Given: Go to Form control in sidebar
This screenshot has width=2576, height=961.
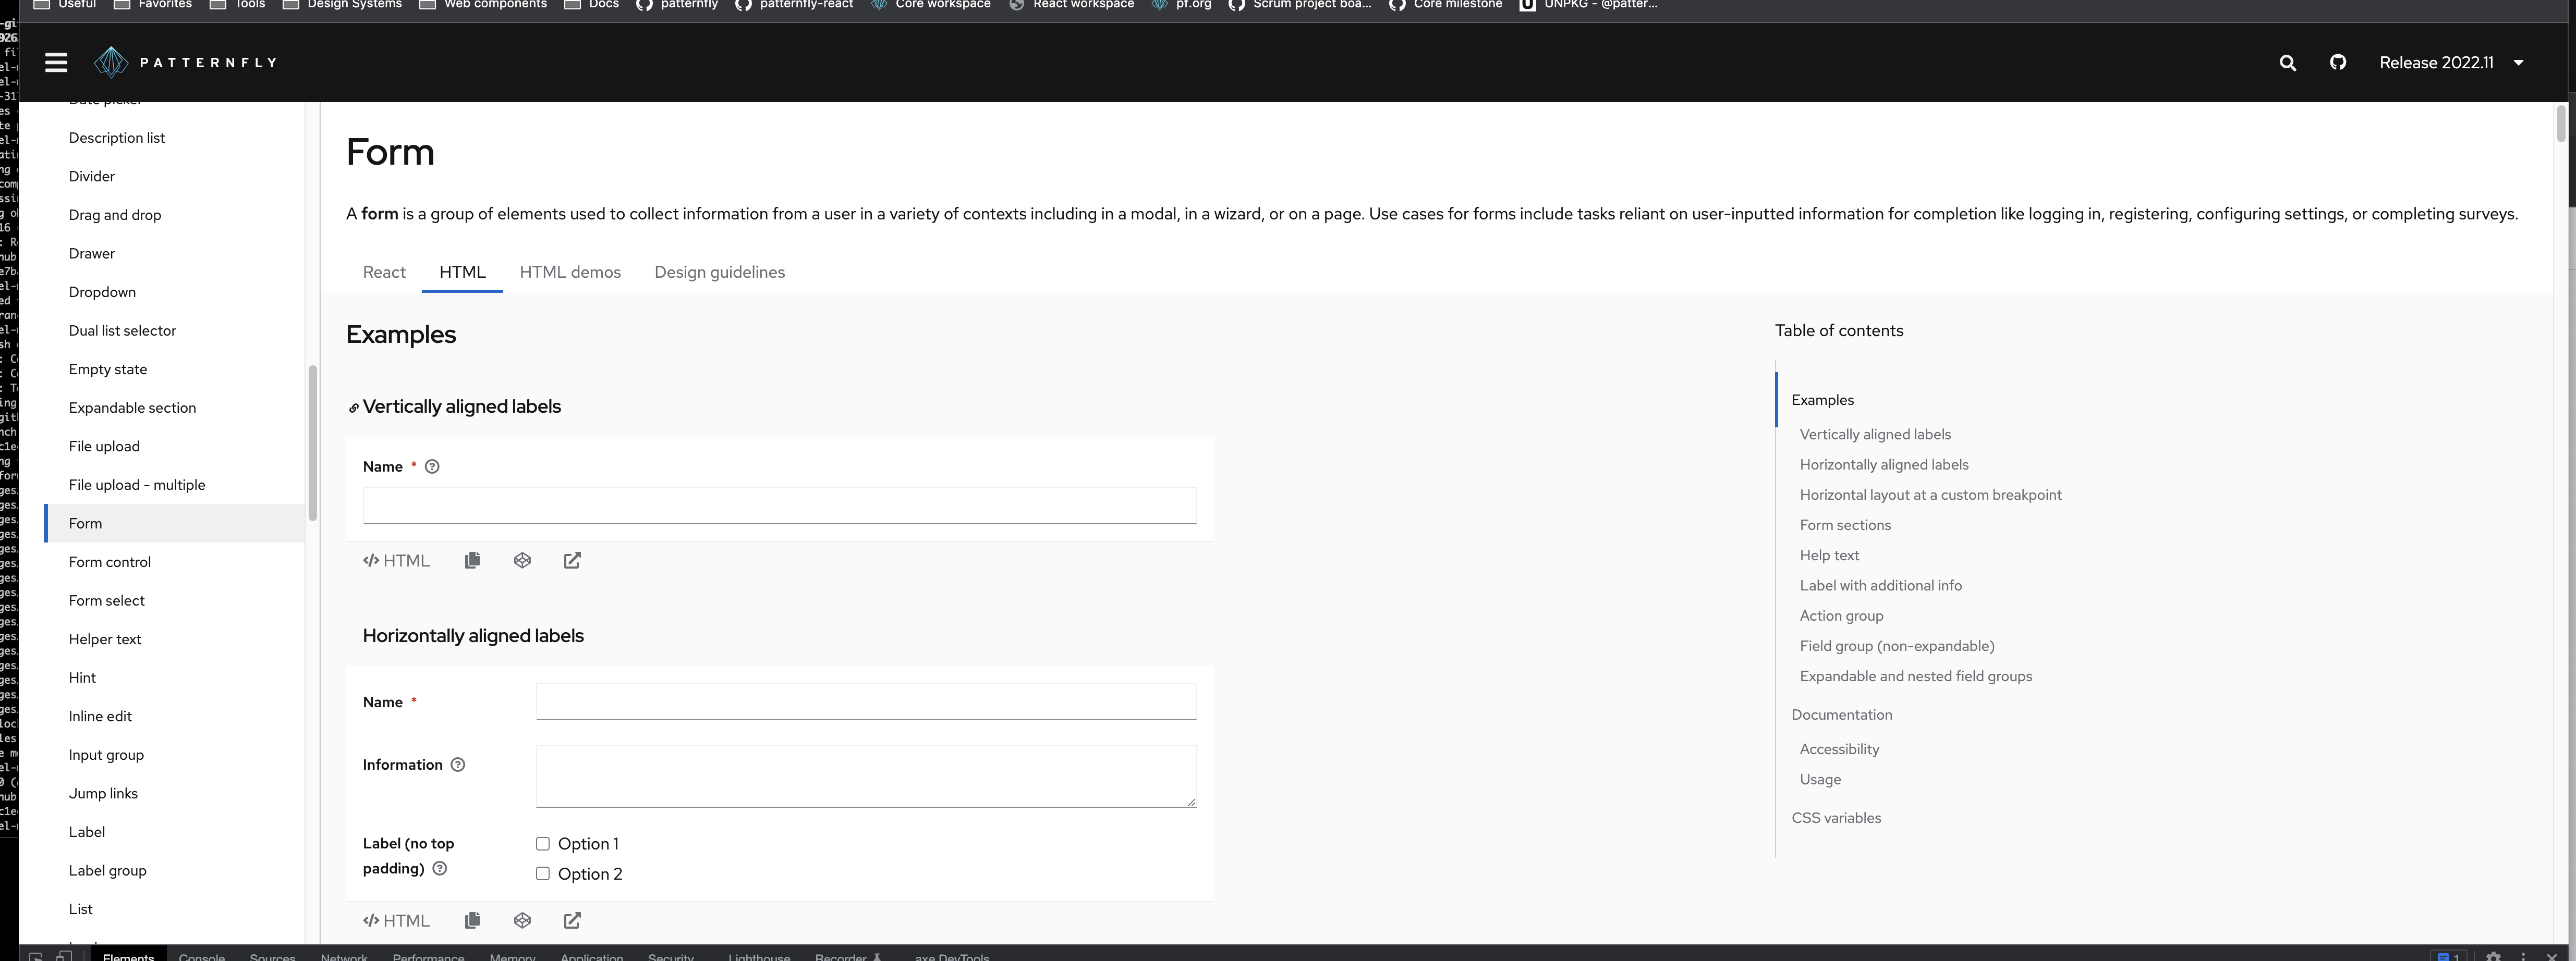Looking at the screenshot, I should coord(110,562).
